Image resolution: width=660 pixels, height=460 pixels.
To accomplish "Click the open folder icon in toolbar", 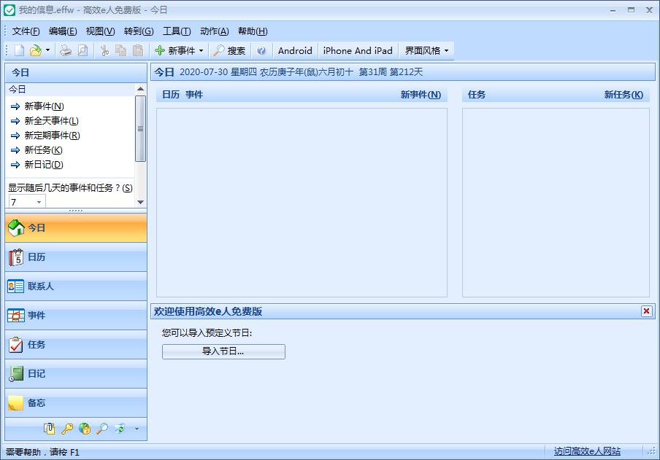I will click(35, 50).
